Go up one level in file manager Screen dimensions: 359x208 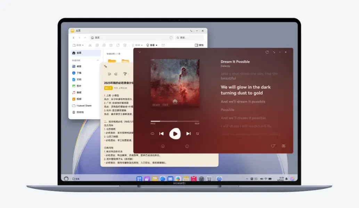[85, 38]
